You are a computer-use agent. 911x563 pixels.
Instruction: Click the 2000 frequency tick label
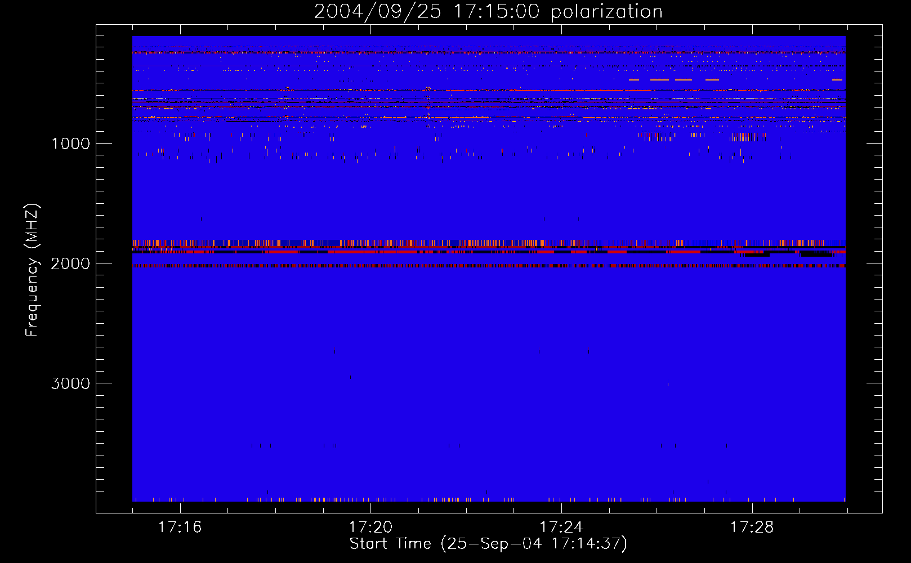(x=71, y=263)
